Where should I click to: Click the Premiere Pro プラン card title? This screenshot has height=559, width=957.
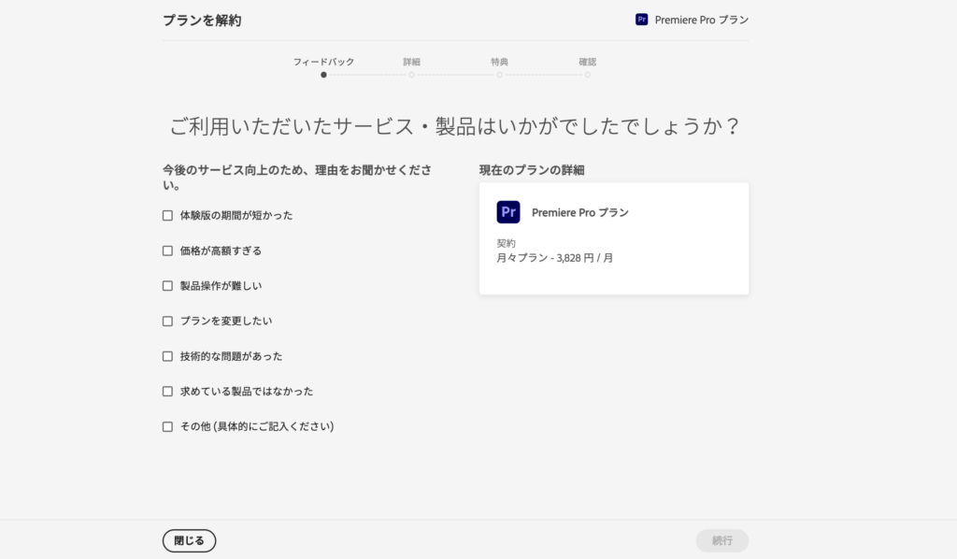[579, 212]
